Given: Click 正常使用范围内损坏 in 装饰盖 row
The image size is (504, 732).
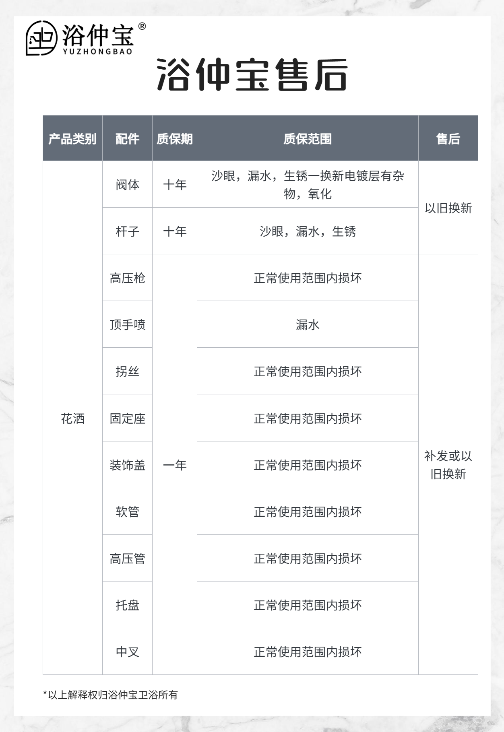Looking at the screenshot, I should click(308, 465).
